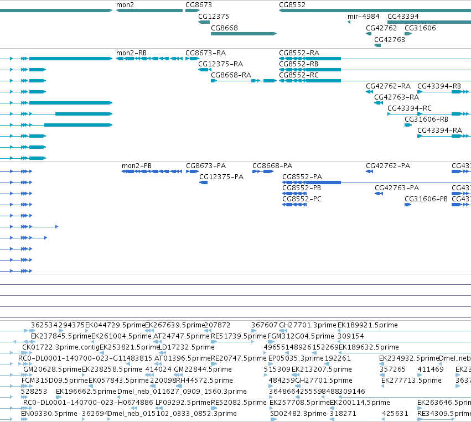Click the CG8668 gene bar glyph

click(244, 34)
